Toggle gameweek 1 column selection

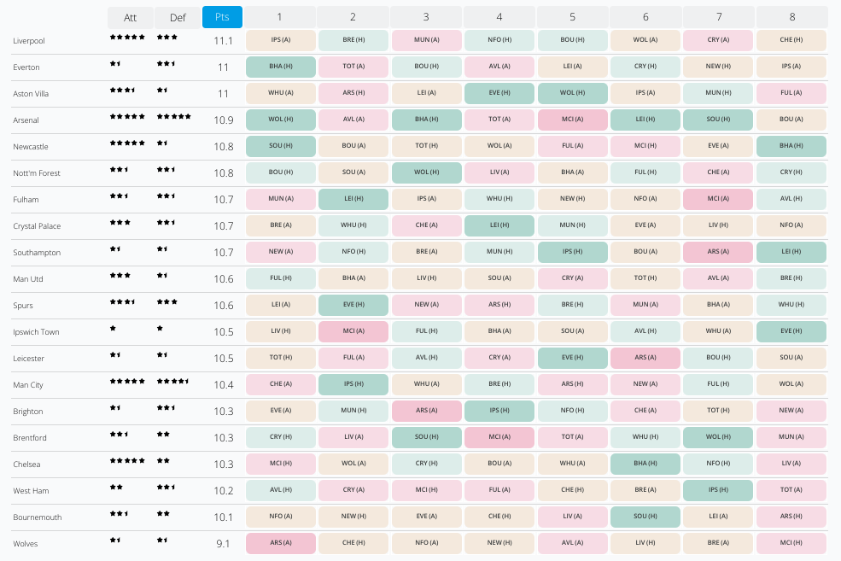coord(280,17)
